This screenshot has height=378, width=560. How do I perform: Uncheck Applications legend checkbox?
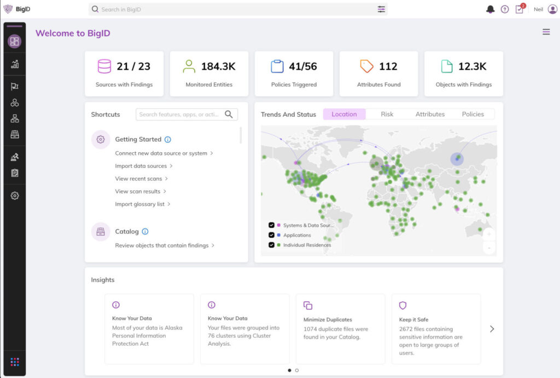[271, 235]
